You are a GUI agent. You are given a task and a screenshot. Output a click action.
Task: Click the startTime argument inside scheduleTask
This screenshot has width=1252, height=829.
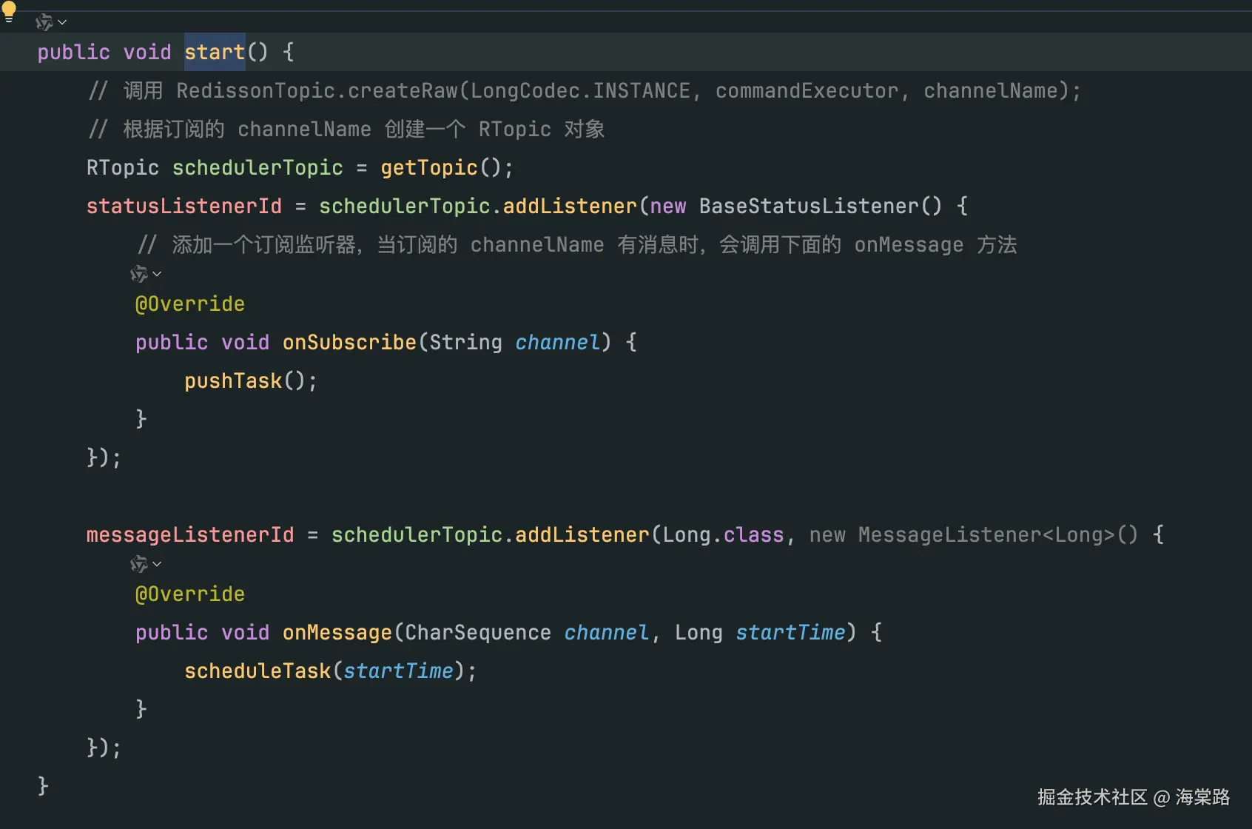click(x=398, y=671)
